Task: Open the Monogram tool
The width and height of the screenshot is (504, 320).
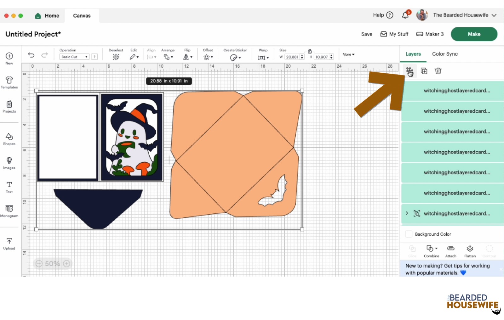Action: tap(9, 211)
